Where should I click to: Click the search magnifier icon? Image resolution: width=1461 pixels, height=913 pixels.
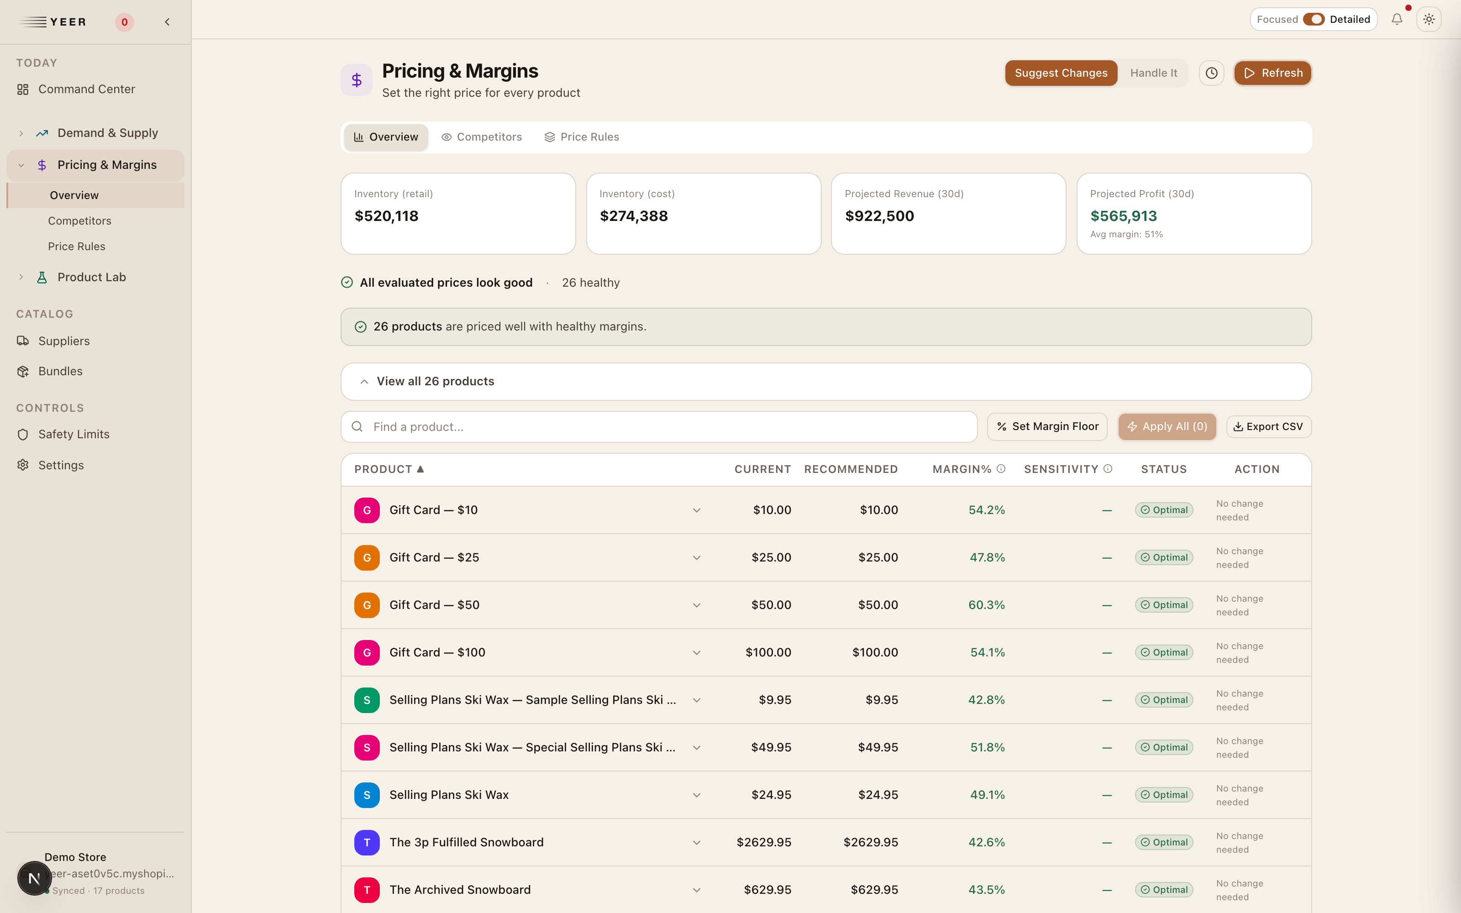[357, 426]
